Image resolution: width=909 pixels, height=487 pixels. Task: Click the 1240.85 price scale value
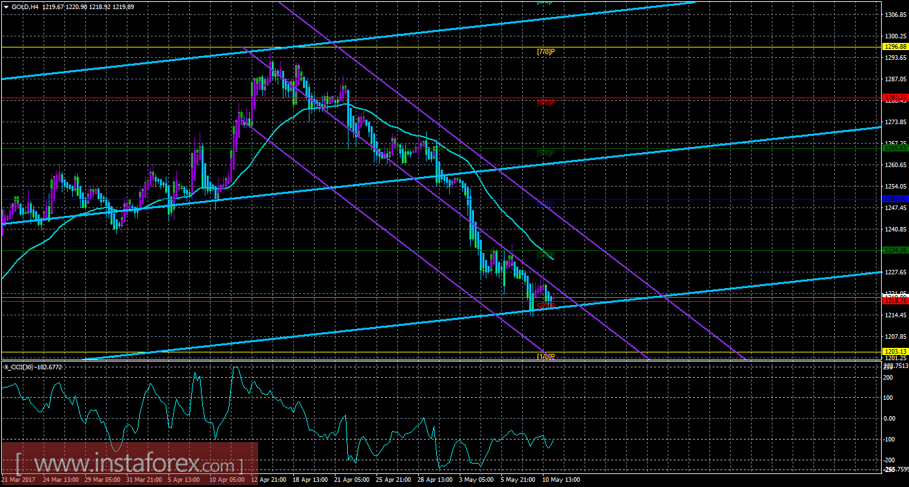click(x=895, y=230)
